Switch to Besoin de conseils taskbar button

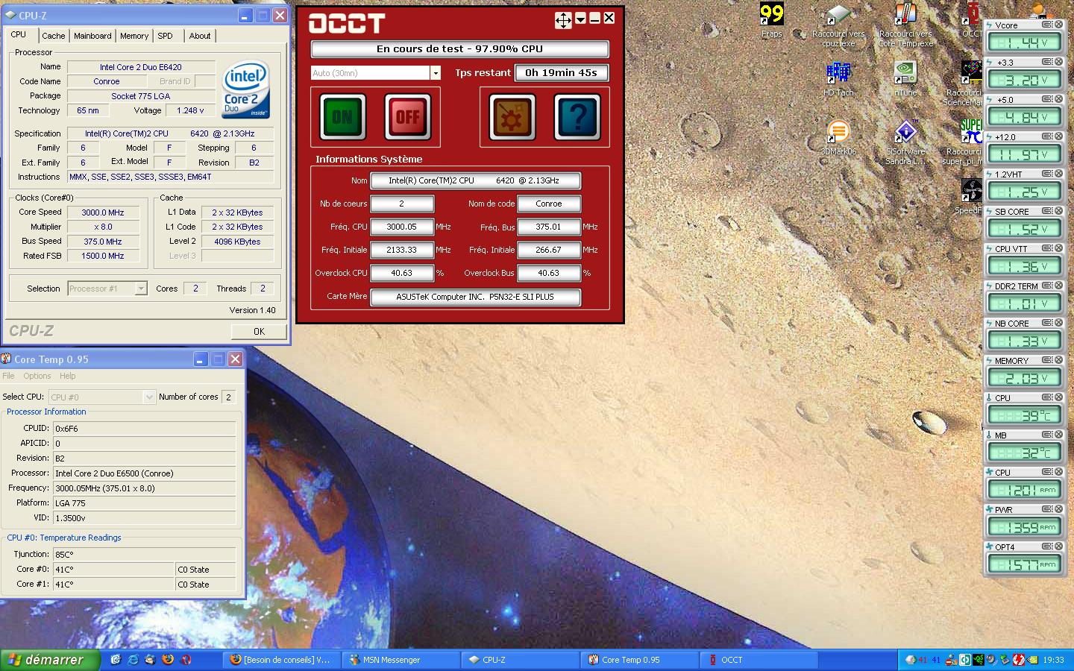click(282, 660)
